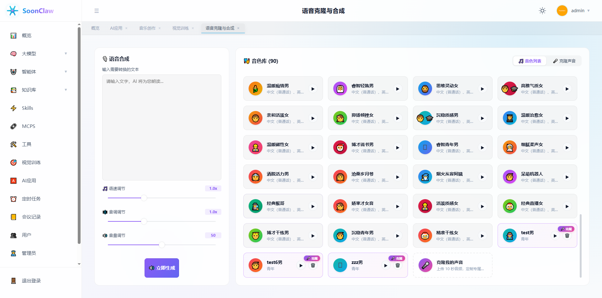Play the zzz男 cloned voice

386,265
